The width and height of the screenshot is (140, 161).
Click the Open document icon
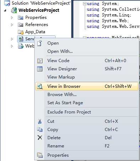click(x=40, y=43)
